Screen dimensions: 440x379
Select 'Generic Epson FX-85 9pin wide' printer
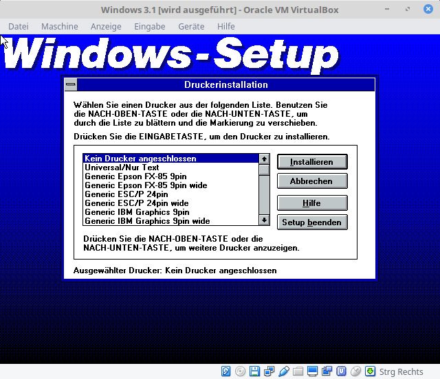coord(171,185)
